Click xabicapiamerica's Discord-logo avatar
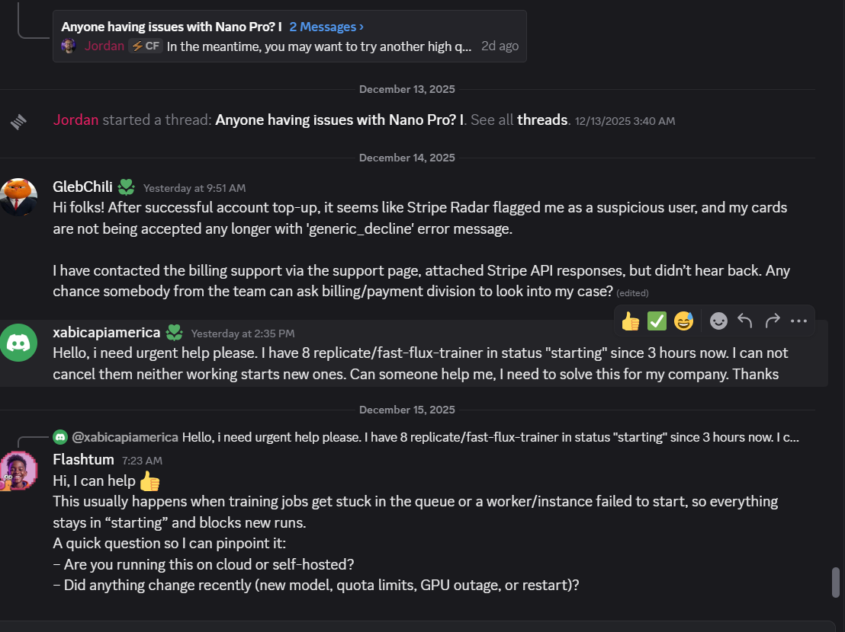Viewport: 845px width, 632px height. point(19,343)
